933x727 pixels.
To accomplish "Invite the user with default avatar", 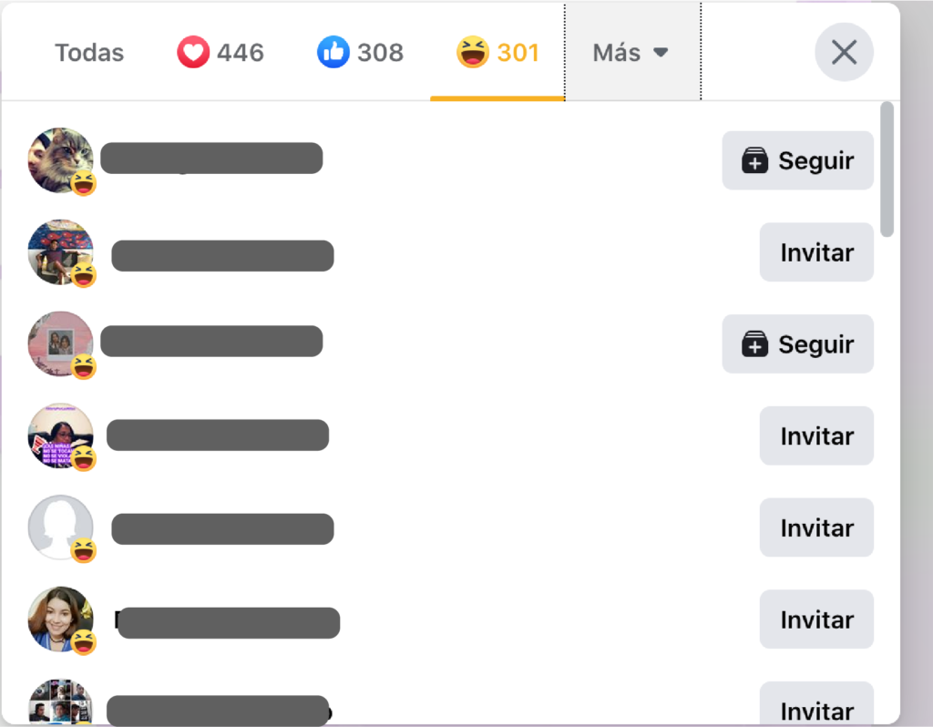I will tap(816, 527).
